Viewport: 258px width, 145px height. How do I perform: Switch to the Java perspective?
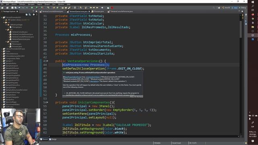tap(235, 8)
